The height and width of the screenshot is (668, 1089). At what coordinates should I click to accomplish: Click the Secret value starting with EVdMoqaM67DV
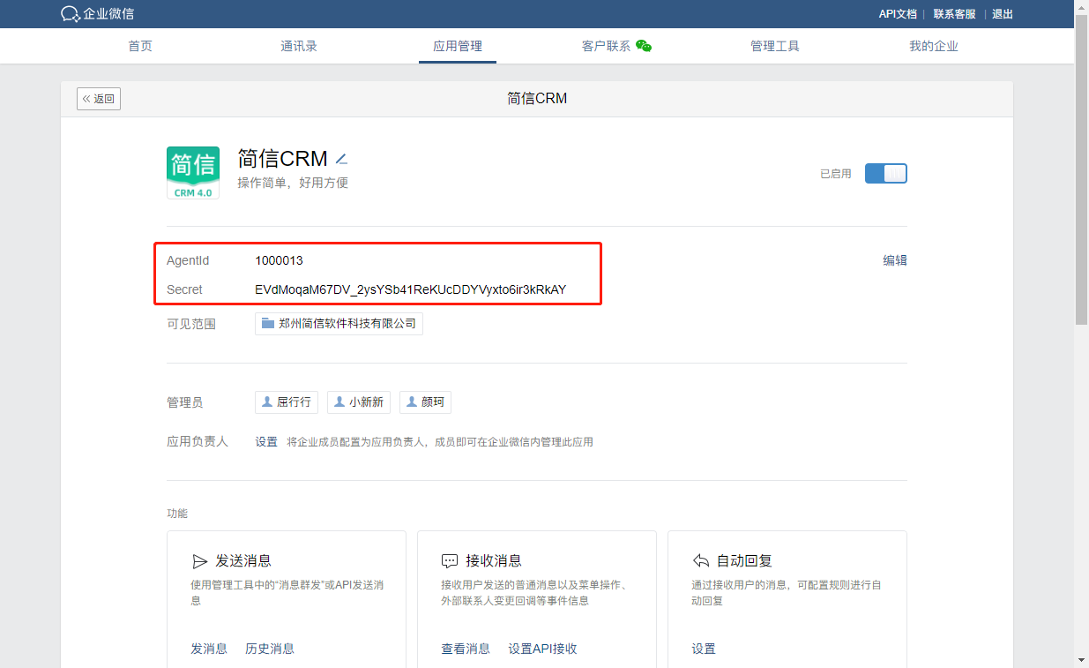(411, 289)
